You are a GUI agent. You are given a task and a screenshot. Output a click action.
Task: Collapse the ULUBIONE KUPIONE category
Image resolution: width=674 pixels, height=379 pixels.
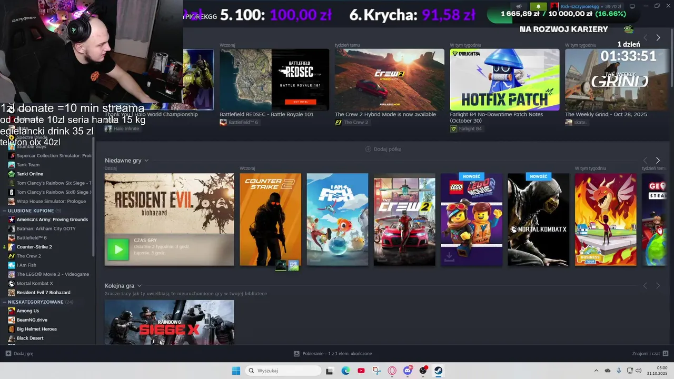(x=4, y=211)
